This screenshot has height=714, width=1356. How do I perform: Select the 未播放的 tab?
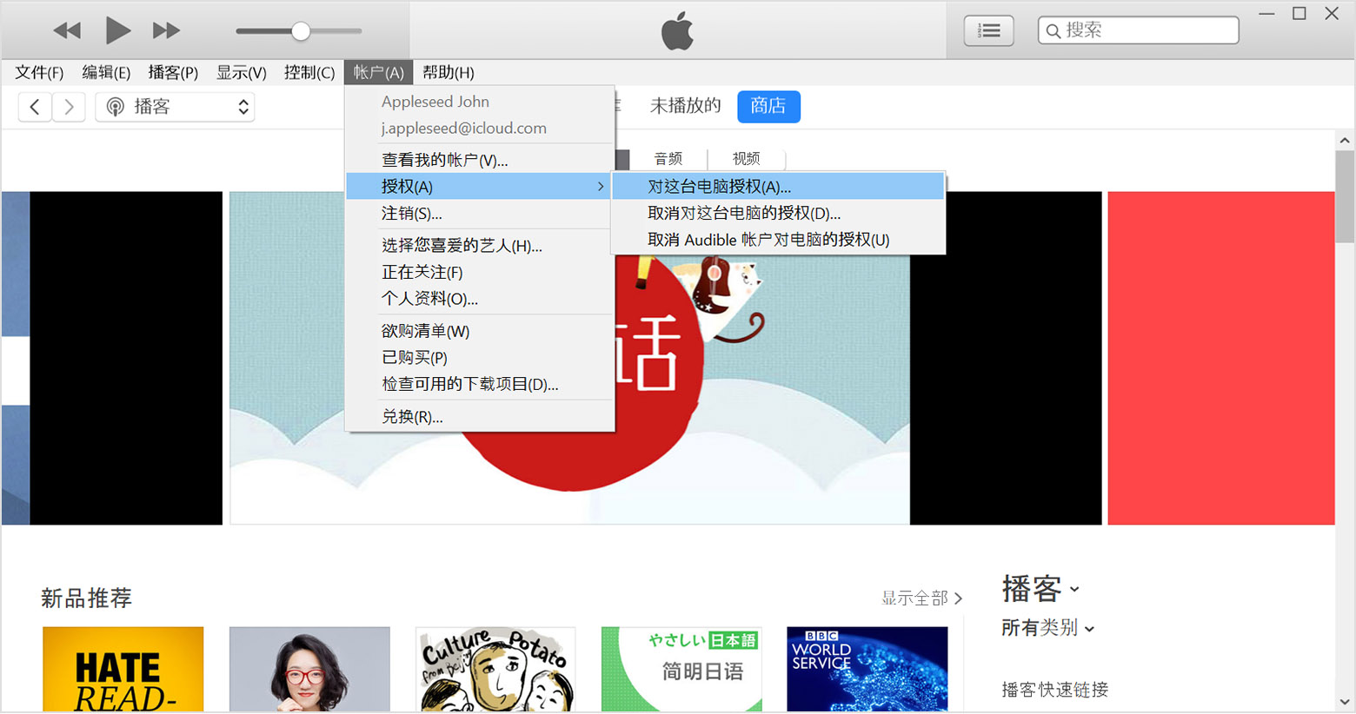686,106
